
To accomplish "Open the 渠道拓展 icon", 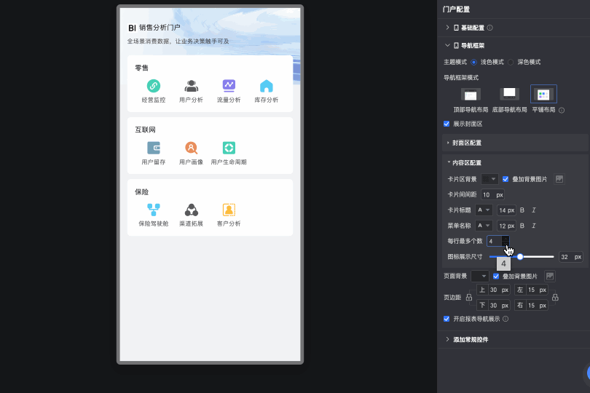I will [x=191, y=210].
